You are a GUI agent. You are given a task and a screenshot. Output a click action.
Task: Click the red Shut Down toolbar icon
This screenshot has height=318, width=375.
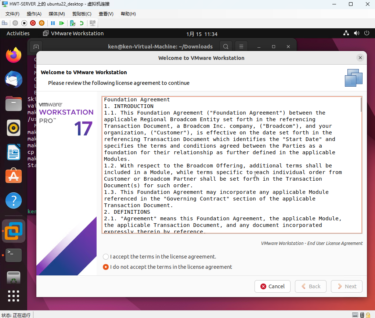tap(33, 23)
